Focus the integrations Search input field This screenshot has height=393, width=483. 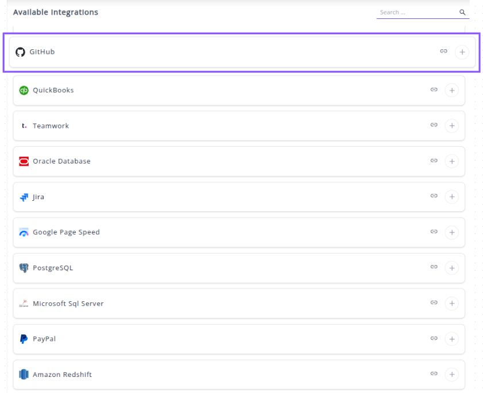click(x=416, y=13)
